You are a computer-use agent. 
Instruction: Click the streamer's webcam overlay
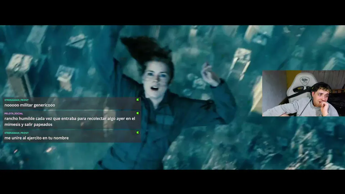click(x=303, y=93)
